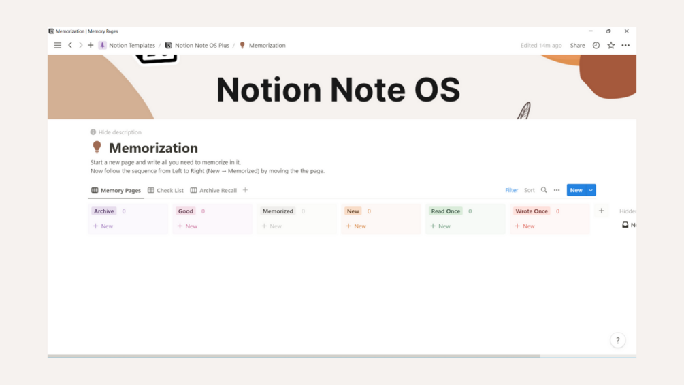
Task: Click the Notion Note OS cover image
Action: pyautogui.click(x=342, y=87)
